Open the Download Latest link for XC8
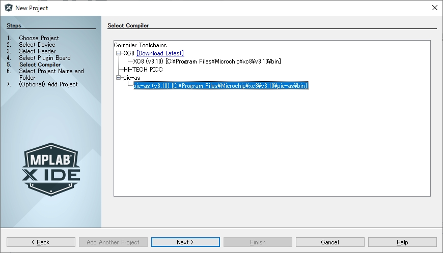The width and height of the screenshot is (443, 253). [x=160, y=53]
